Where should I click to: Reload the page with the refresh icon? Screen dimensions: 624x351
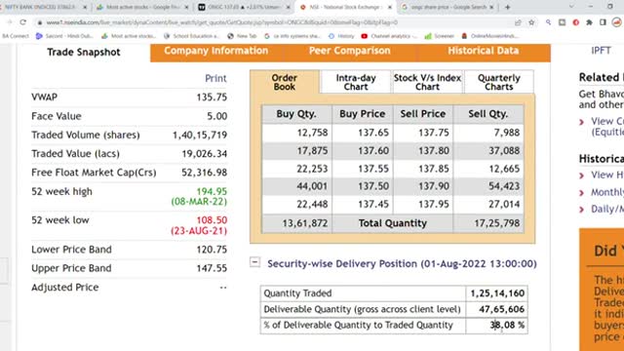(x=23, y=22)
